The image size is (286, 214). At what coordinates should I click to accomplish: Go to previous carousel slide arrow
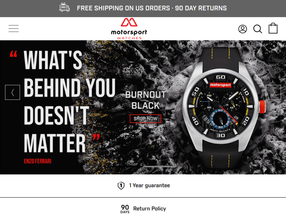(x=13, y=92)
